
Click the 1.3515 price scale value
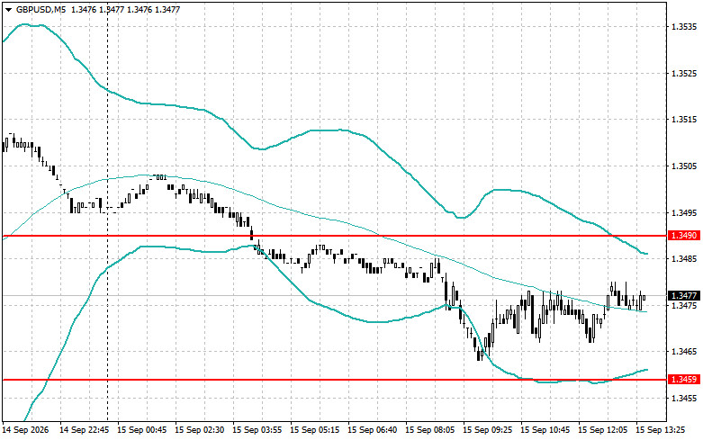pyautogui.click(x=684, y=119)
